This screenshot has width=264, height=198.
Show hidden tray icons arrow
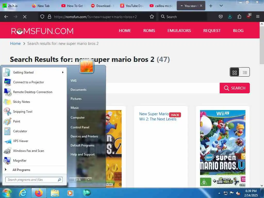tap(219, 193)
